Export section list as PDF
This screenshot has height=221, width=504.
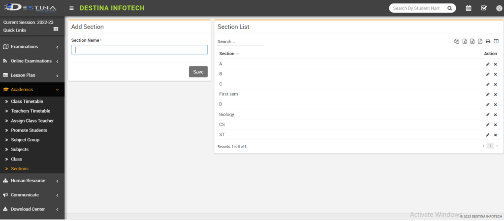[480, 41]
